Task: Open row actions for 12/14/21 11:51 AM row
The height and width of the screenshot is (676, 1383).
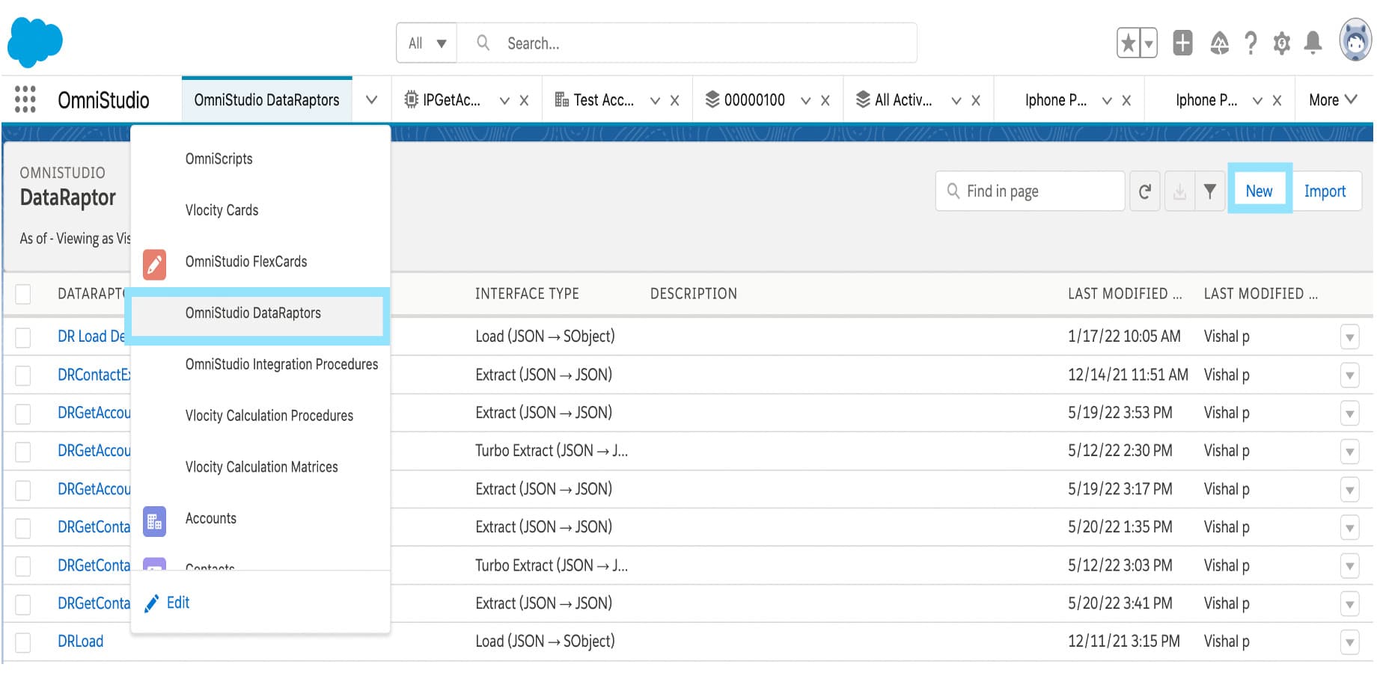Action: click(x=1349, y=375)
